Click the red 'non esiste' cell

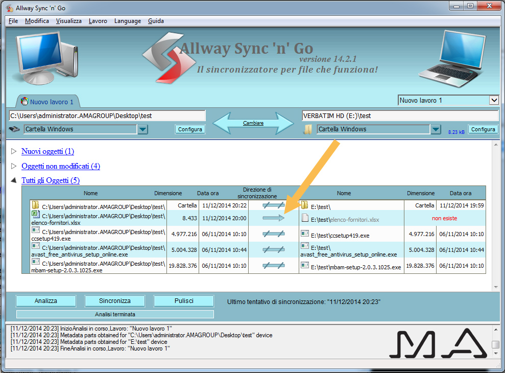(444, 218)
